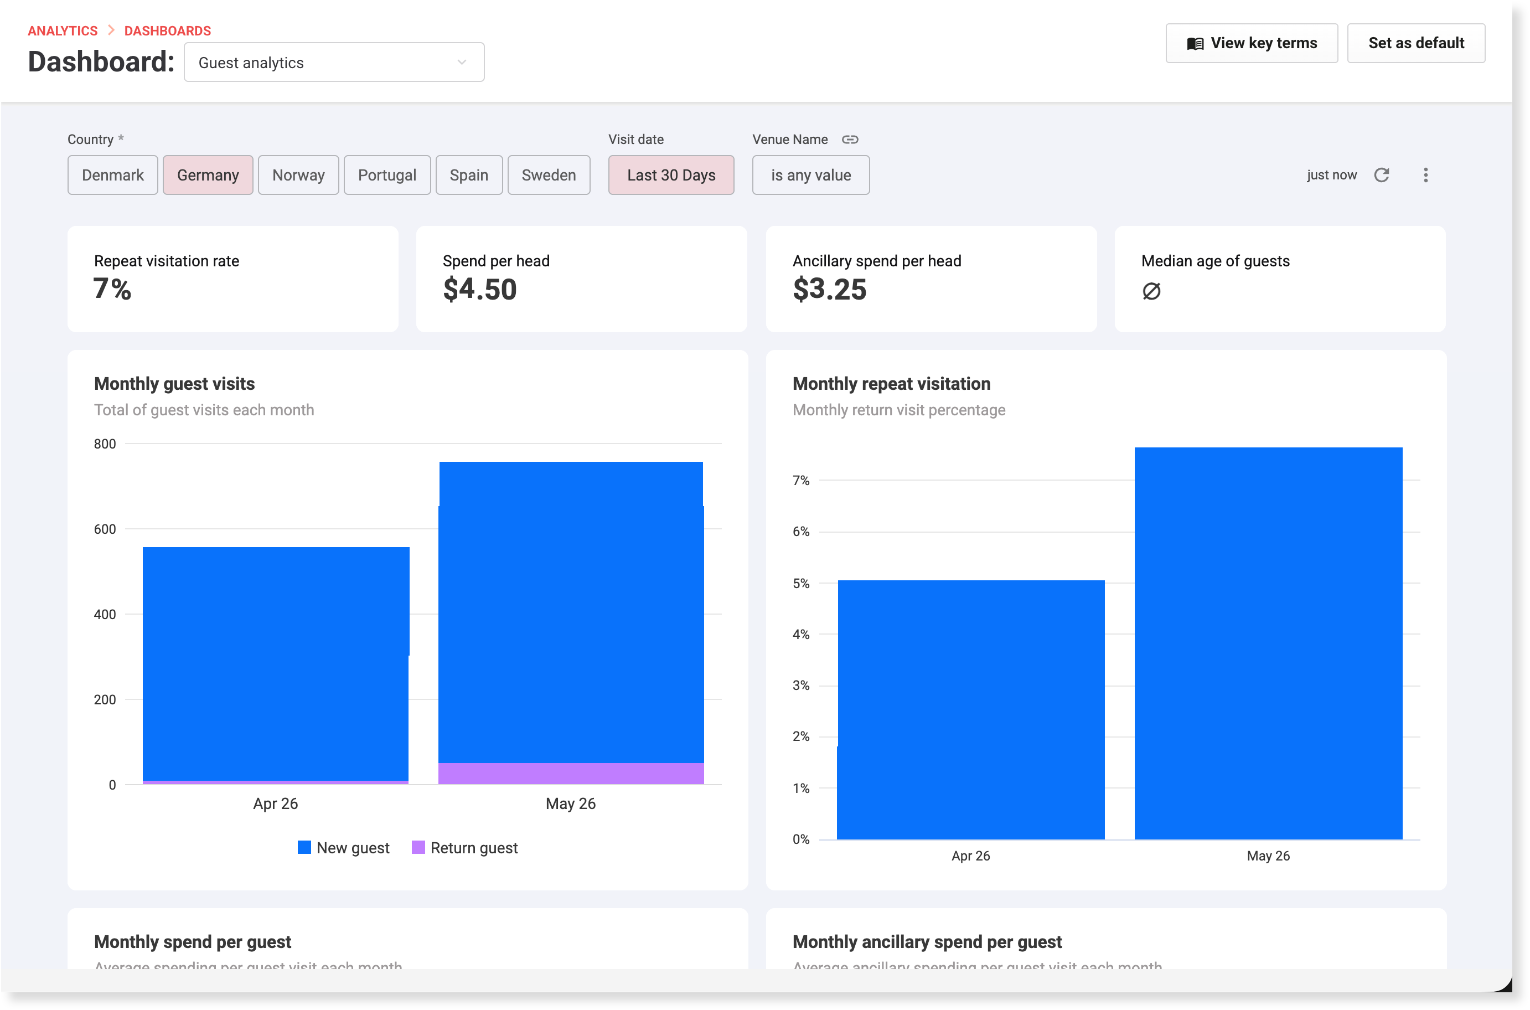The image size is (1530, 1010).
Task: Click the book icon in View key terms
Action: coord(1195,44)
